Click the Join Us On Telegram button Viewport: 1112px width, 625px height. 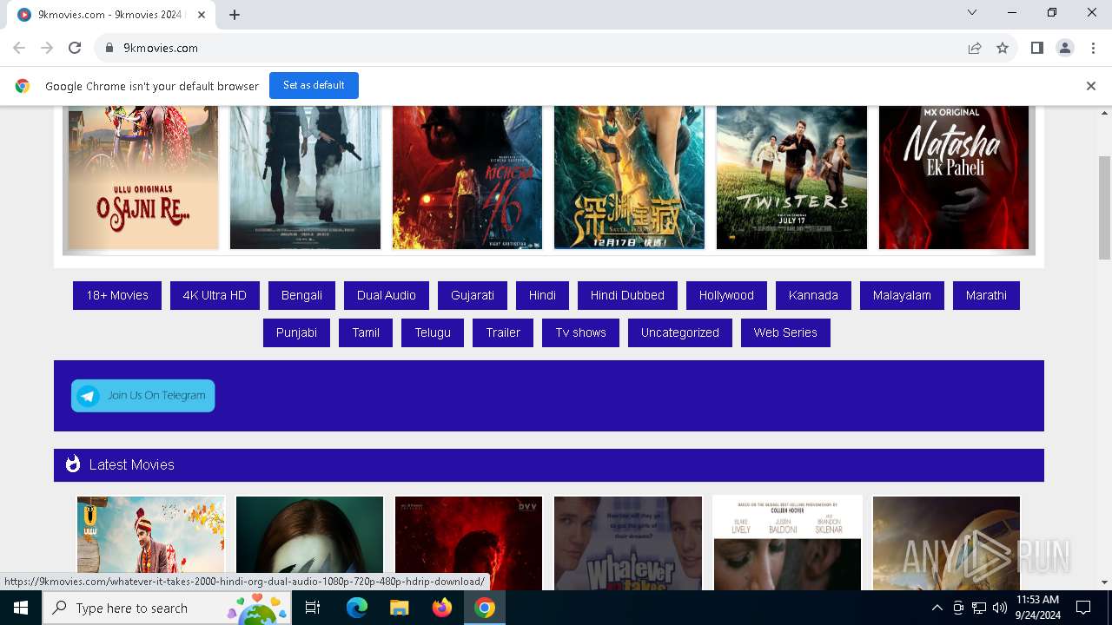click(x=143, y=396)
